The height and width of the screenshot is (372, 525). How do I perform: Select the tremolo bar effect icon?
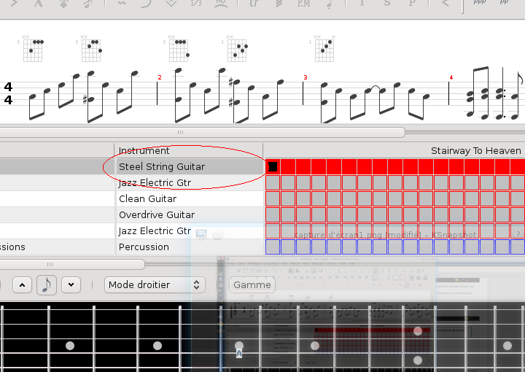[171, 4]
